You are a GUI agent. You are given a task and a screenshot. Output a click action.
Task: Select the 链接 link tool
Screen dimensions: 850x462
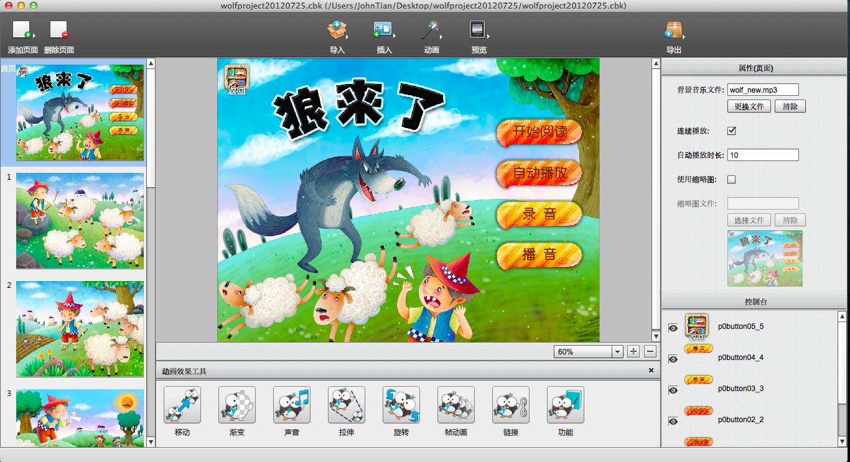point(511,405)
